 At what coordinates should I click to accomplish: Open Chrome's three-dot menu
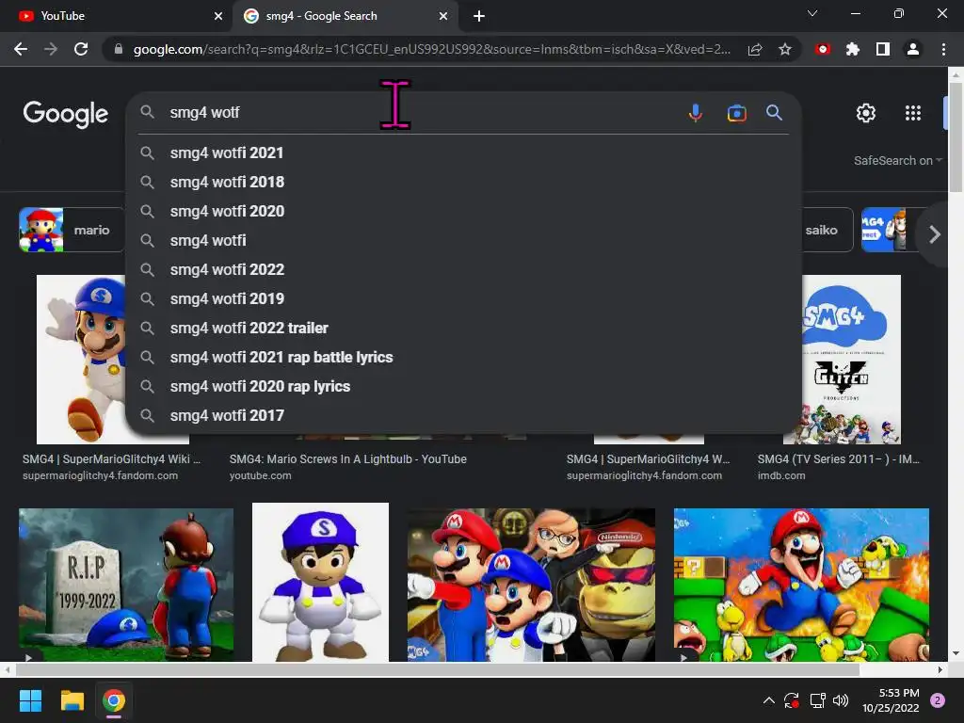[x=943, y=49]
